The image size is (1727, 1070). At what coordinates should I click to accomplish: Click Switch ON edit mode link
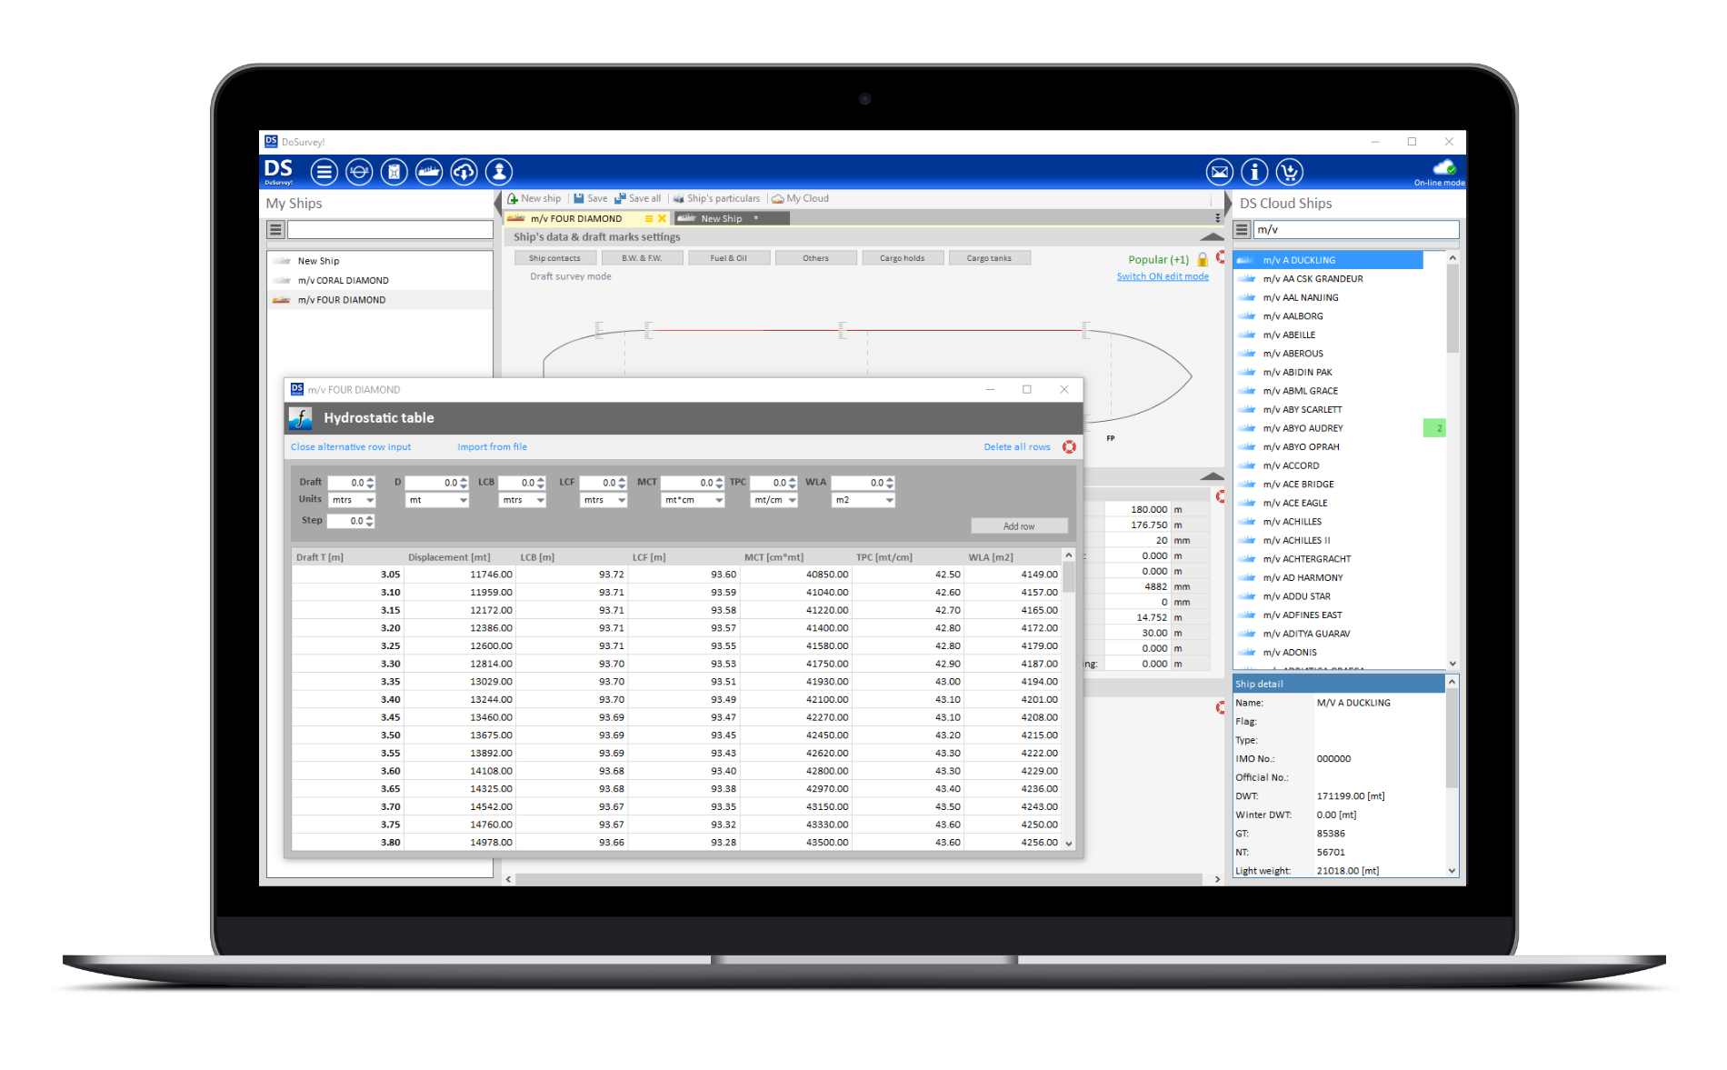[1163, 276]
